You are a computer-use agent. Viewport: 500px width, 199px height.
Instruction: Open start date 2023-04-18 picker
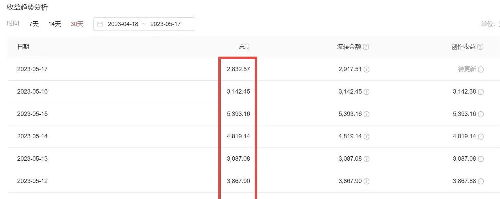pos(123,24)
